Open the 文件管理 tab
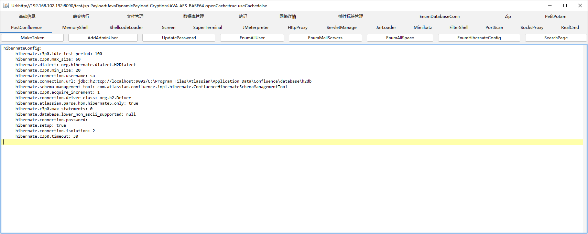The width and height of the screenshot is (588, 234). coord(135,17)
